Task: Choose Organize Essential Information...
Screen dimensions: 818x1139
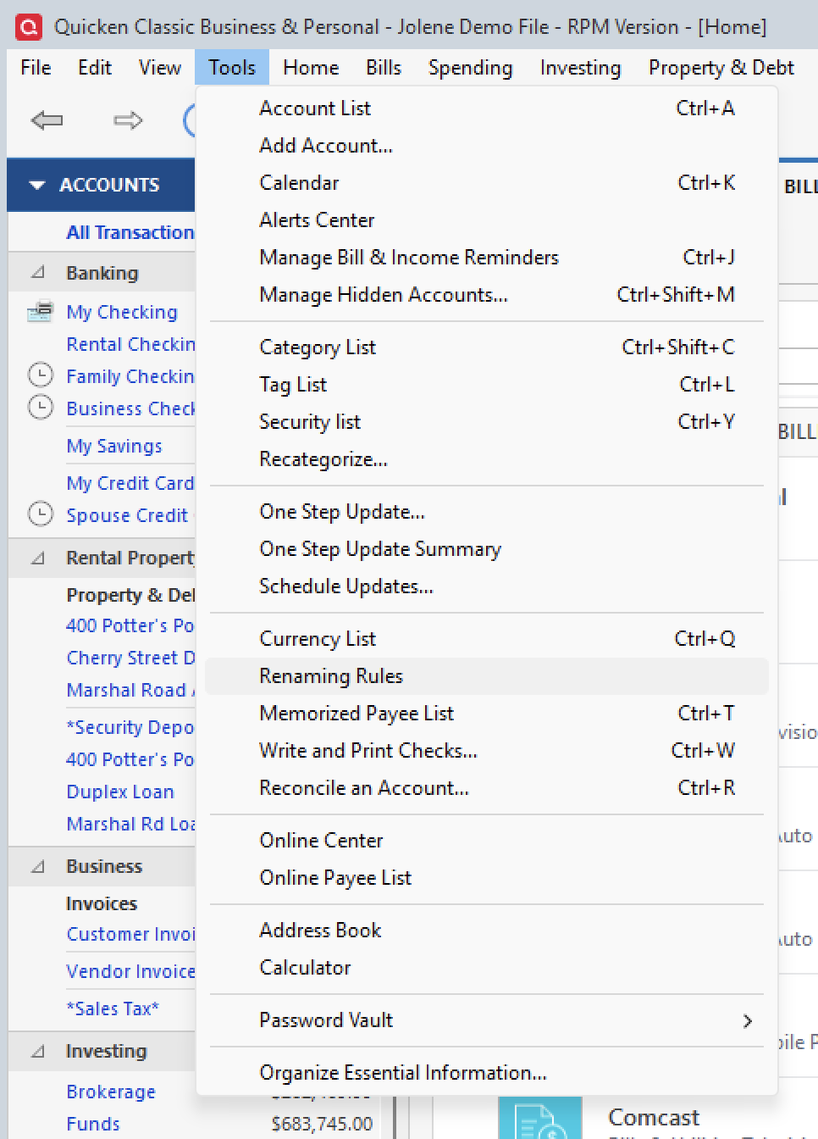Action: 487,1073
